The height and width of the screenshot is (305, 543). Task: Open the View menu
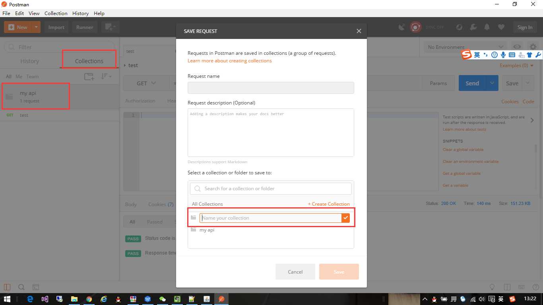[34, 13]
